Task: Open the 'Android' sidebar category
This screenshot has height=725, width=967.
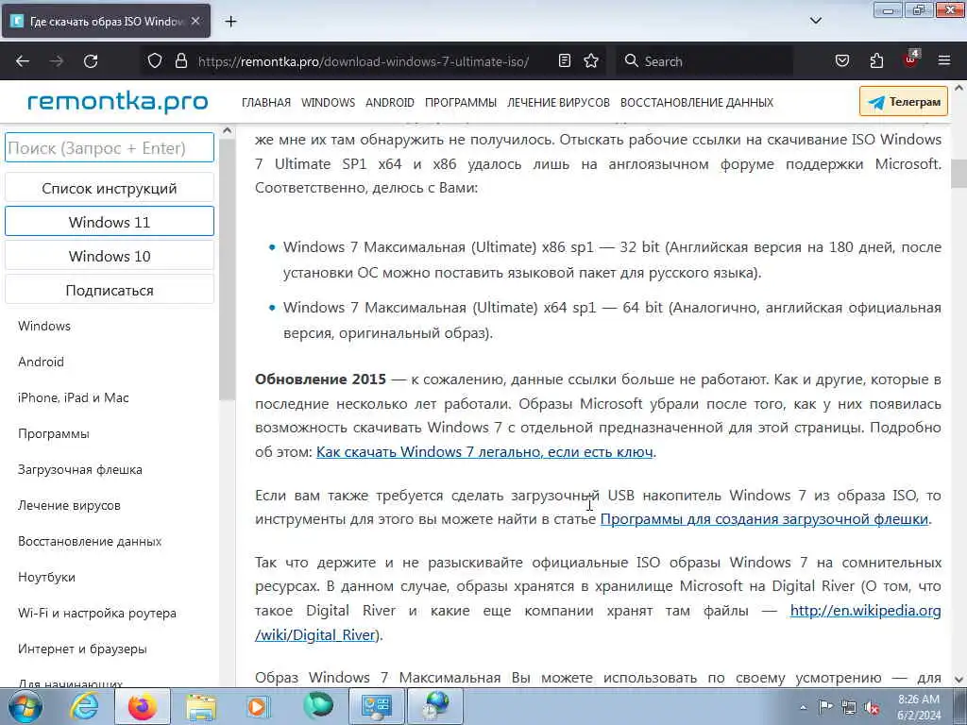Action: click(41, 362)
